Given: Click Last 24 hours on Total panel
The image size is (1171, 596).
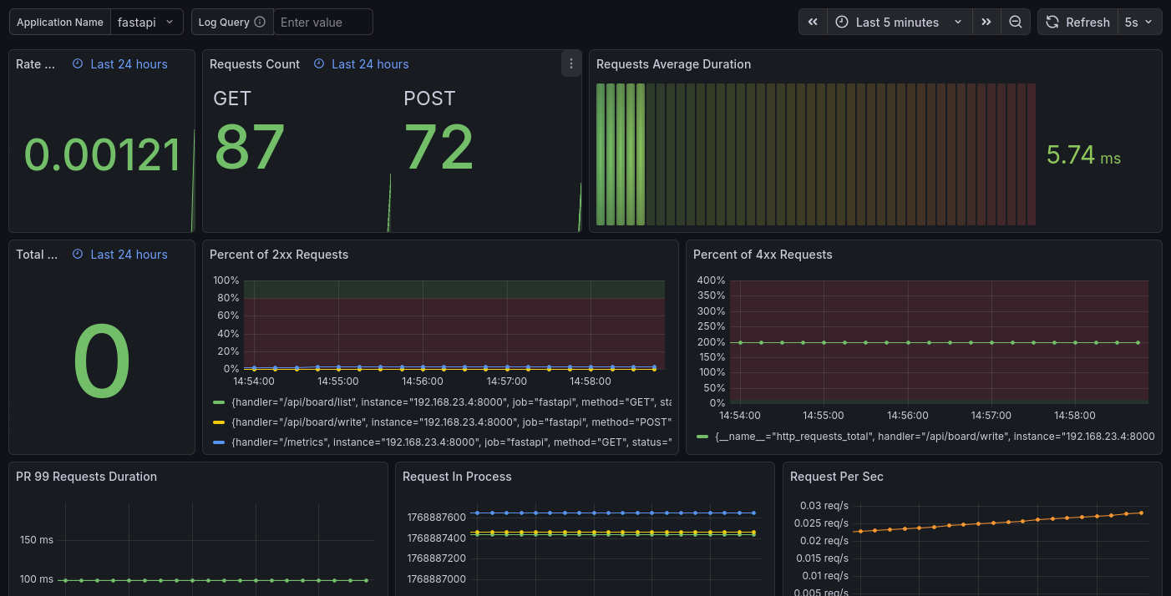Looking at the screenshot, I should (x=129, y=255).
